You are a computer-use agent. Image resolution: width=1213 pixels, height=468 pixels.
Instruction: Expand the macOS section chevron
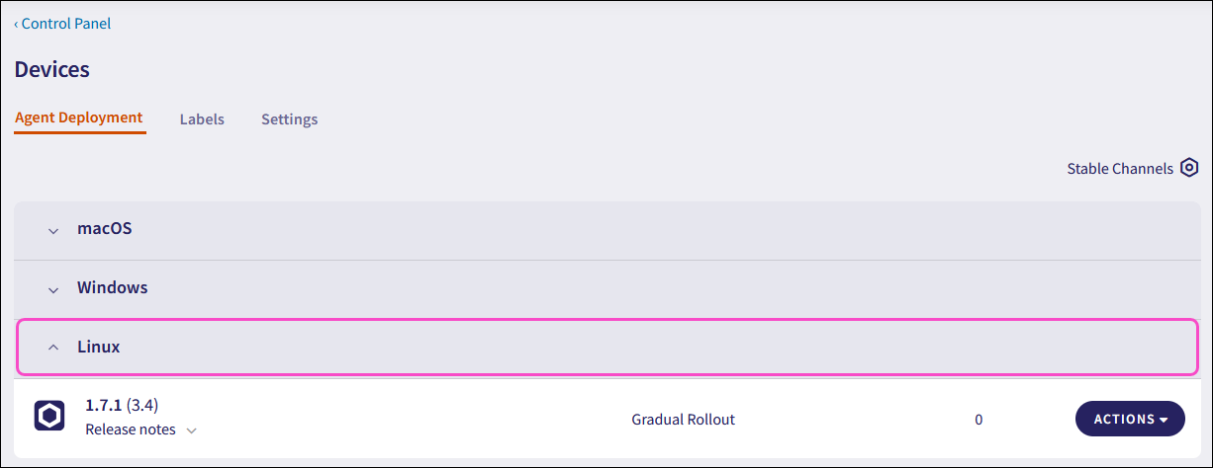click(x=54, y=230)
